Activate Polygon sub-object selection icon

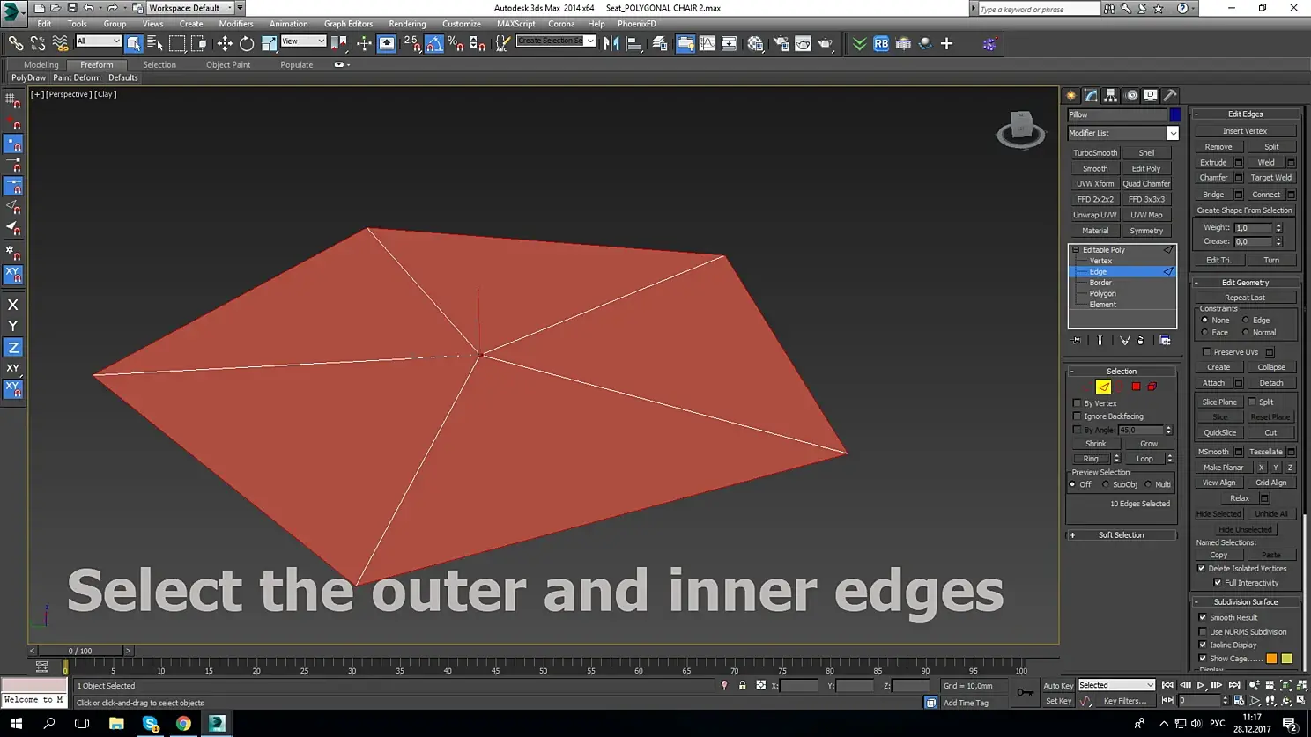click(x=1136, y=387)
